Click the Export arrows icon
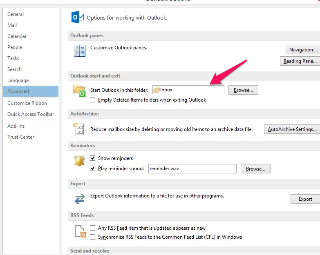The height and width of the screenshot is (255, 320). (80, 199)
